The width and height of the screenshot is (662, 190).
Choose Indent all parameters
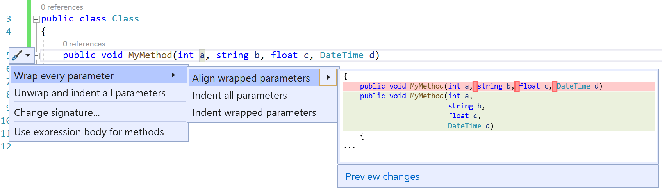[x=239, y=95]
